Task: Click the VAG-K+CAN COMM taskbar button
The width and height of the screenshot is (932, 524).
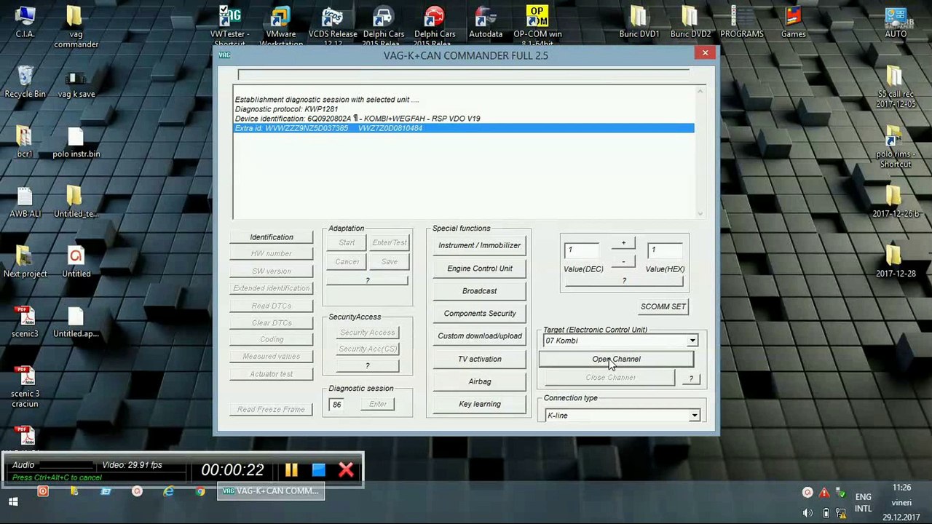Action: [x=271, y=491]
